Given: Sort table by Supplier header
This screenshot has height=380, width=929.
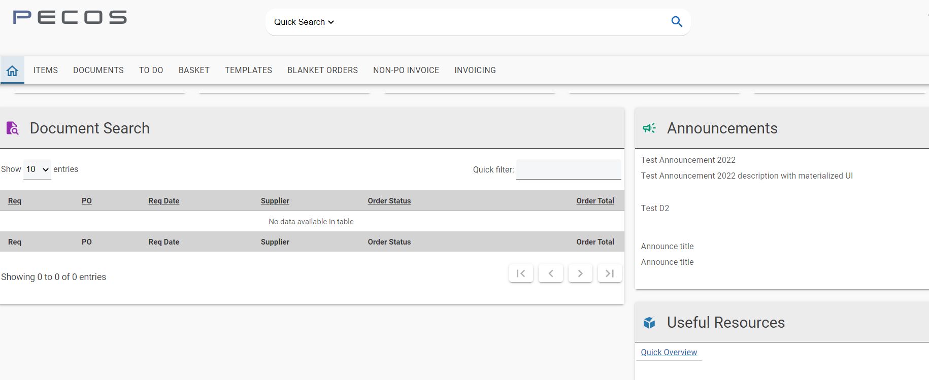Looking at the screenshot, I should click(275, 201).
